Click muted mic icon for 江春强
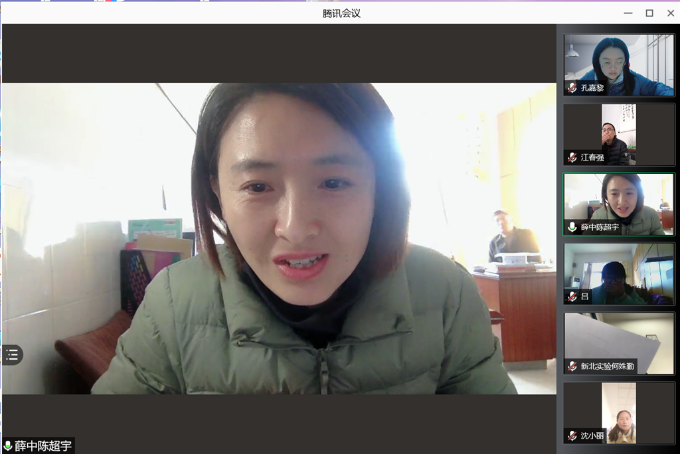This screenshot has width=680, height=454. 572,157
